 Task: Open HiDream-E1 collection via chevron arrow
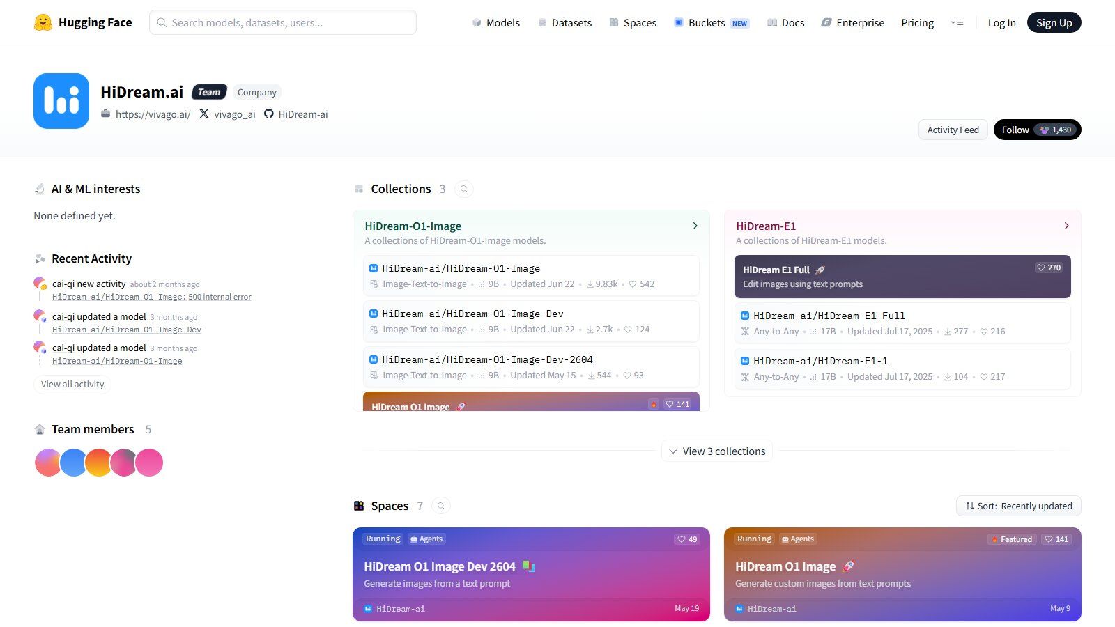pyautogui.click(x=1066, y=226)
